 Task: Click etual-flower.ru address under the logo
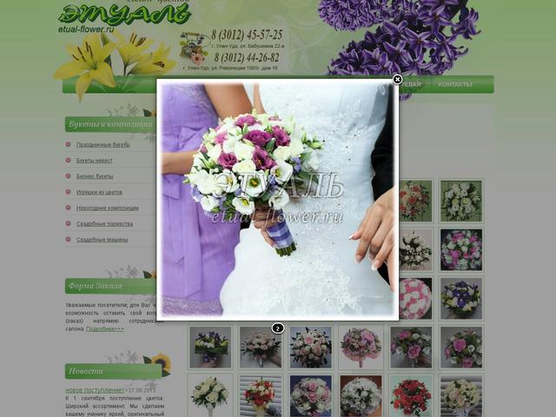[x=86, y=29]
